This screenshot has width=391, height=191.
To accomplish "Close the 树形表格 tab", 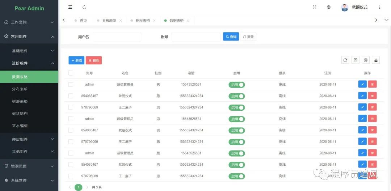I will [x=154, y=21].
